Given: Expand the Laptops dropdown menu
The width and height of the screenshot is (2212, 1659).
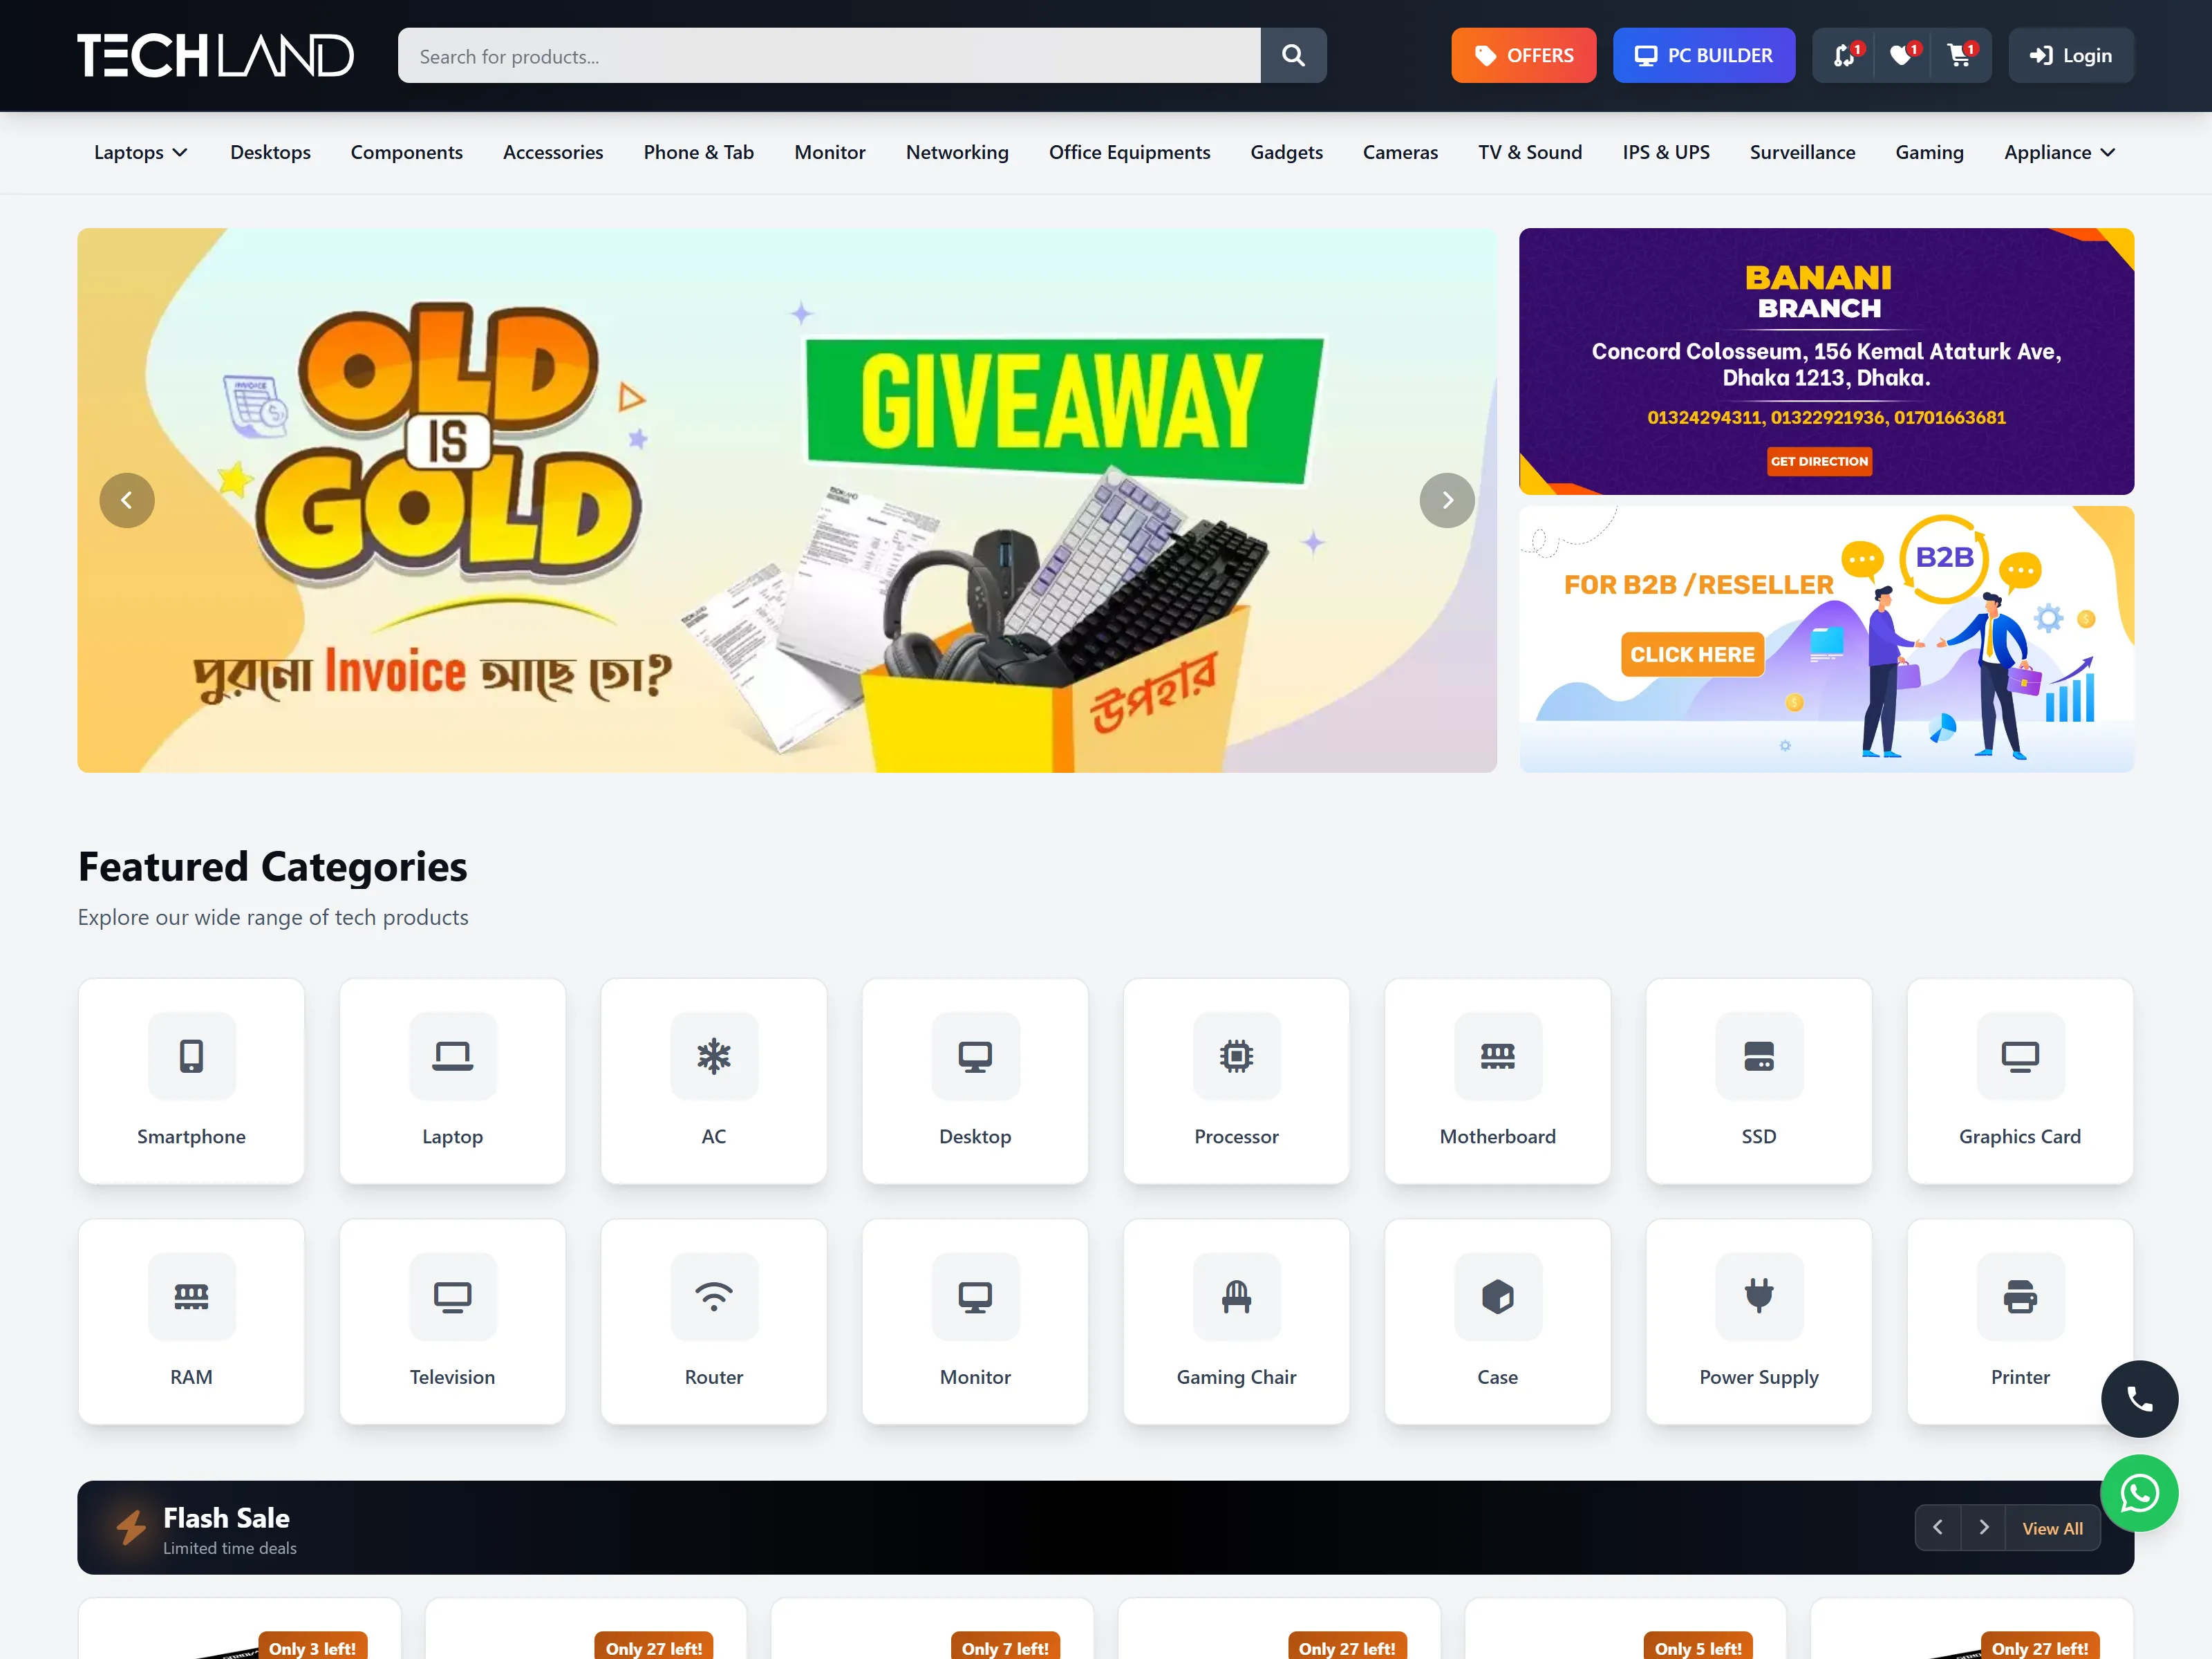Looking at the screenshot, I should (141, 152).
